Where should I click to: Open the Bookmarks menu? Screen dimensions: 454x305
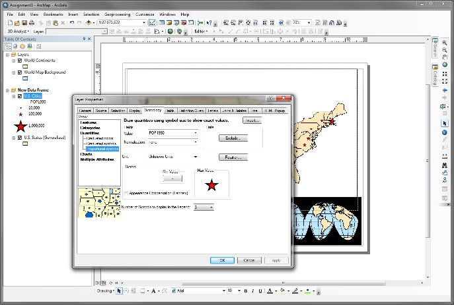53,14
